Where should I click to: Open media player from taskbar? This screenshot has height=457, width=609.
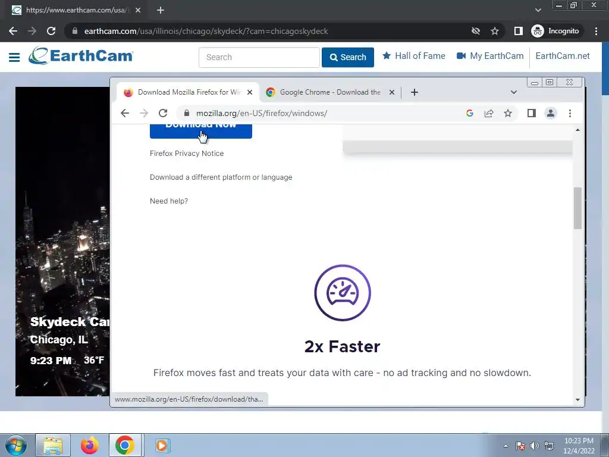coord(162,445)
